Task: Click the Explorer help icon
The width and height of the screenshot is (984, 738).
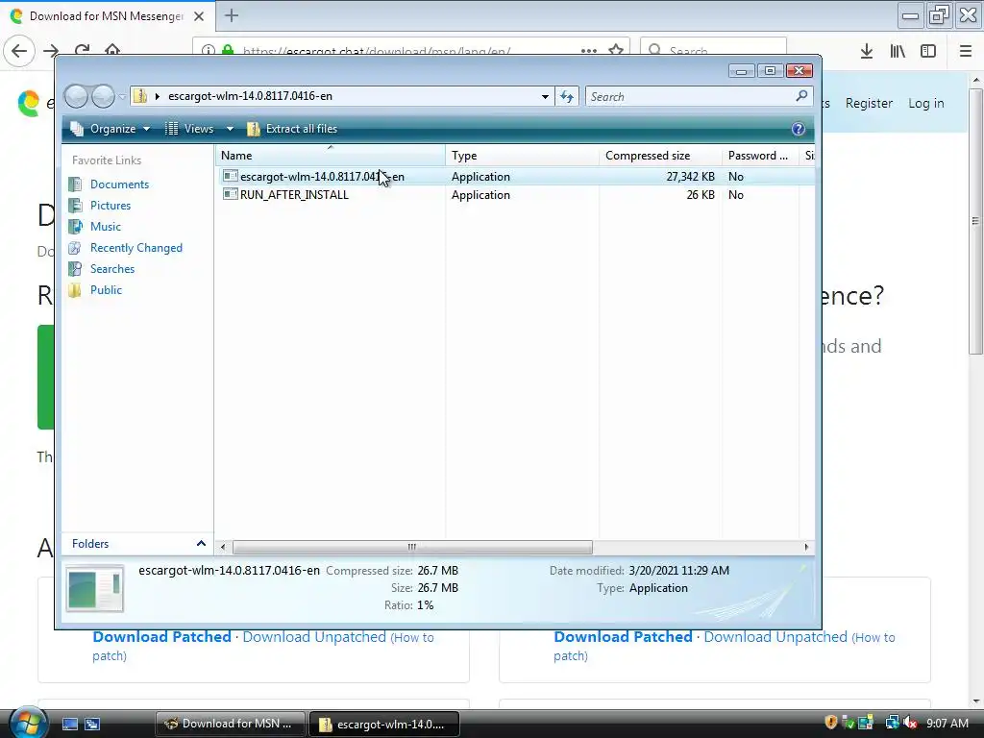Action: click(x=798, y=129)
